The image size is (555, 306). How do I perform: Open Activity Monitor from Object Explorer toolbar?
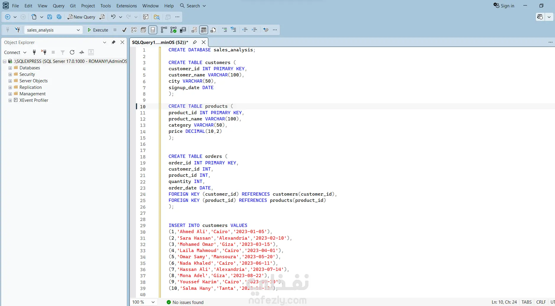tap(82, 52)
